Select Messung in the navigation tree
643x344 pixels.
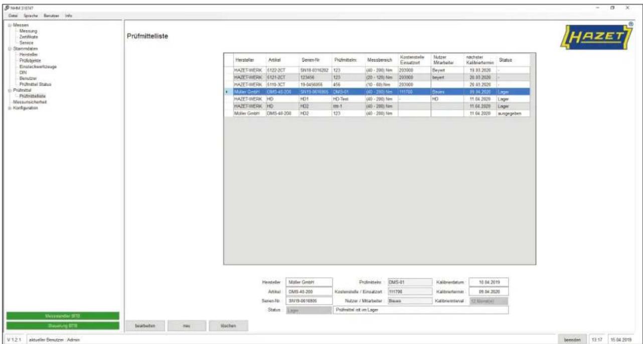coord(28,31)
